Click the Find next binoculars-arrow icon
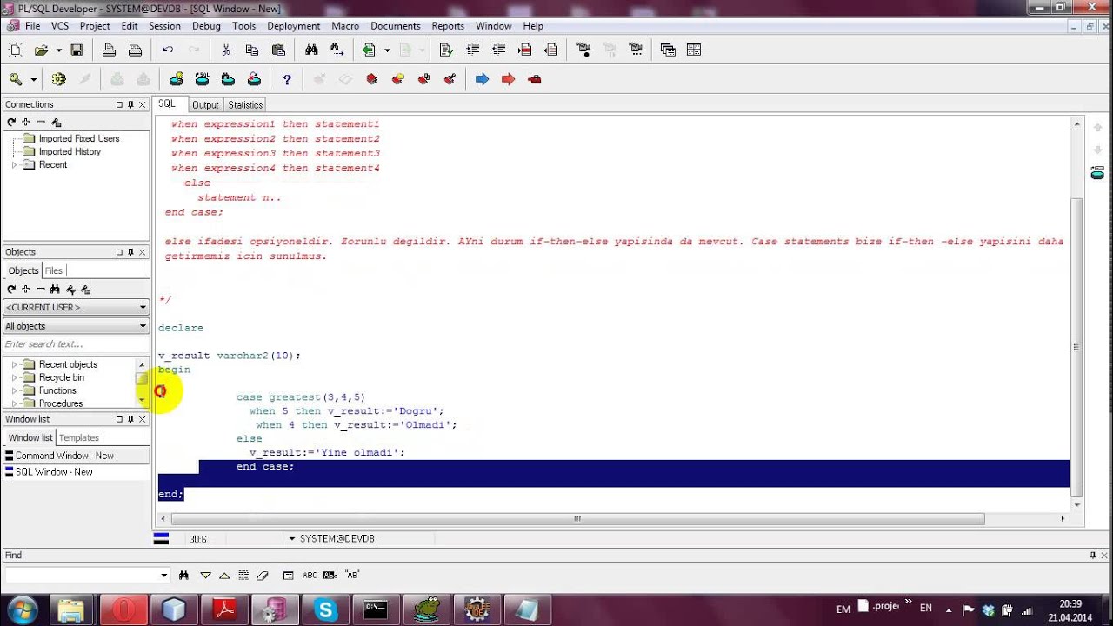Screen dimensions: 1113x626 (337, 50)
